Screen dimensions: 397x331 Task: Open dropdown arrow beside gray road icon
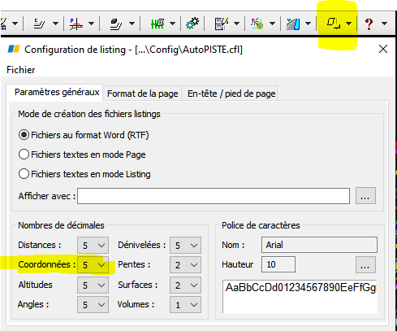(308, 24)
